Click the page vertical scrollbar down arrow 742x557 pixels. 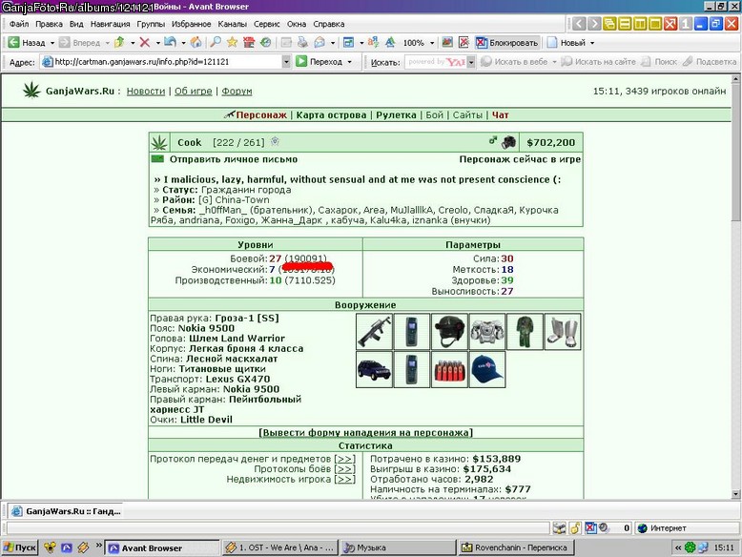tap(736, 494)
